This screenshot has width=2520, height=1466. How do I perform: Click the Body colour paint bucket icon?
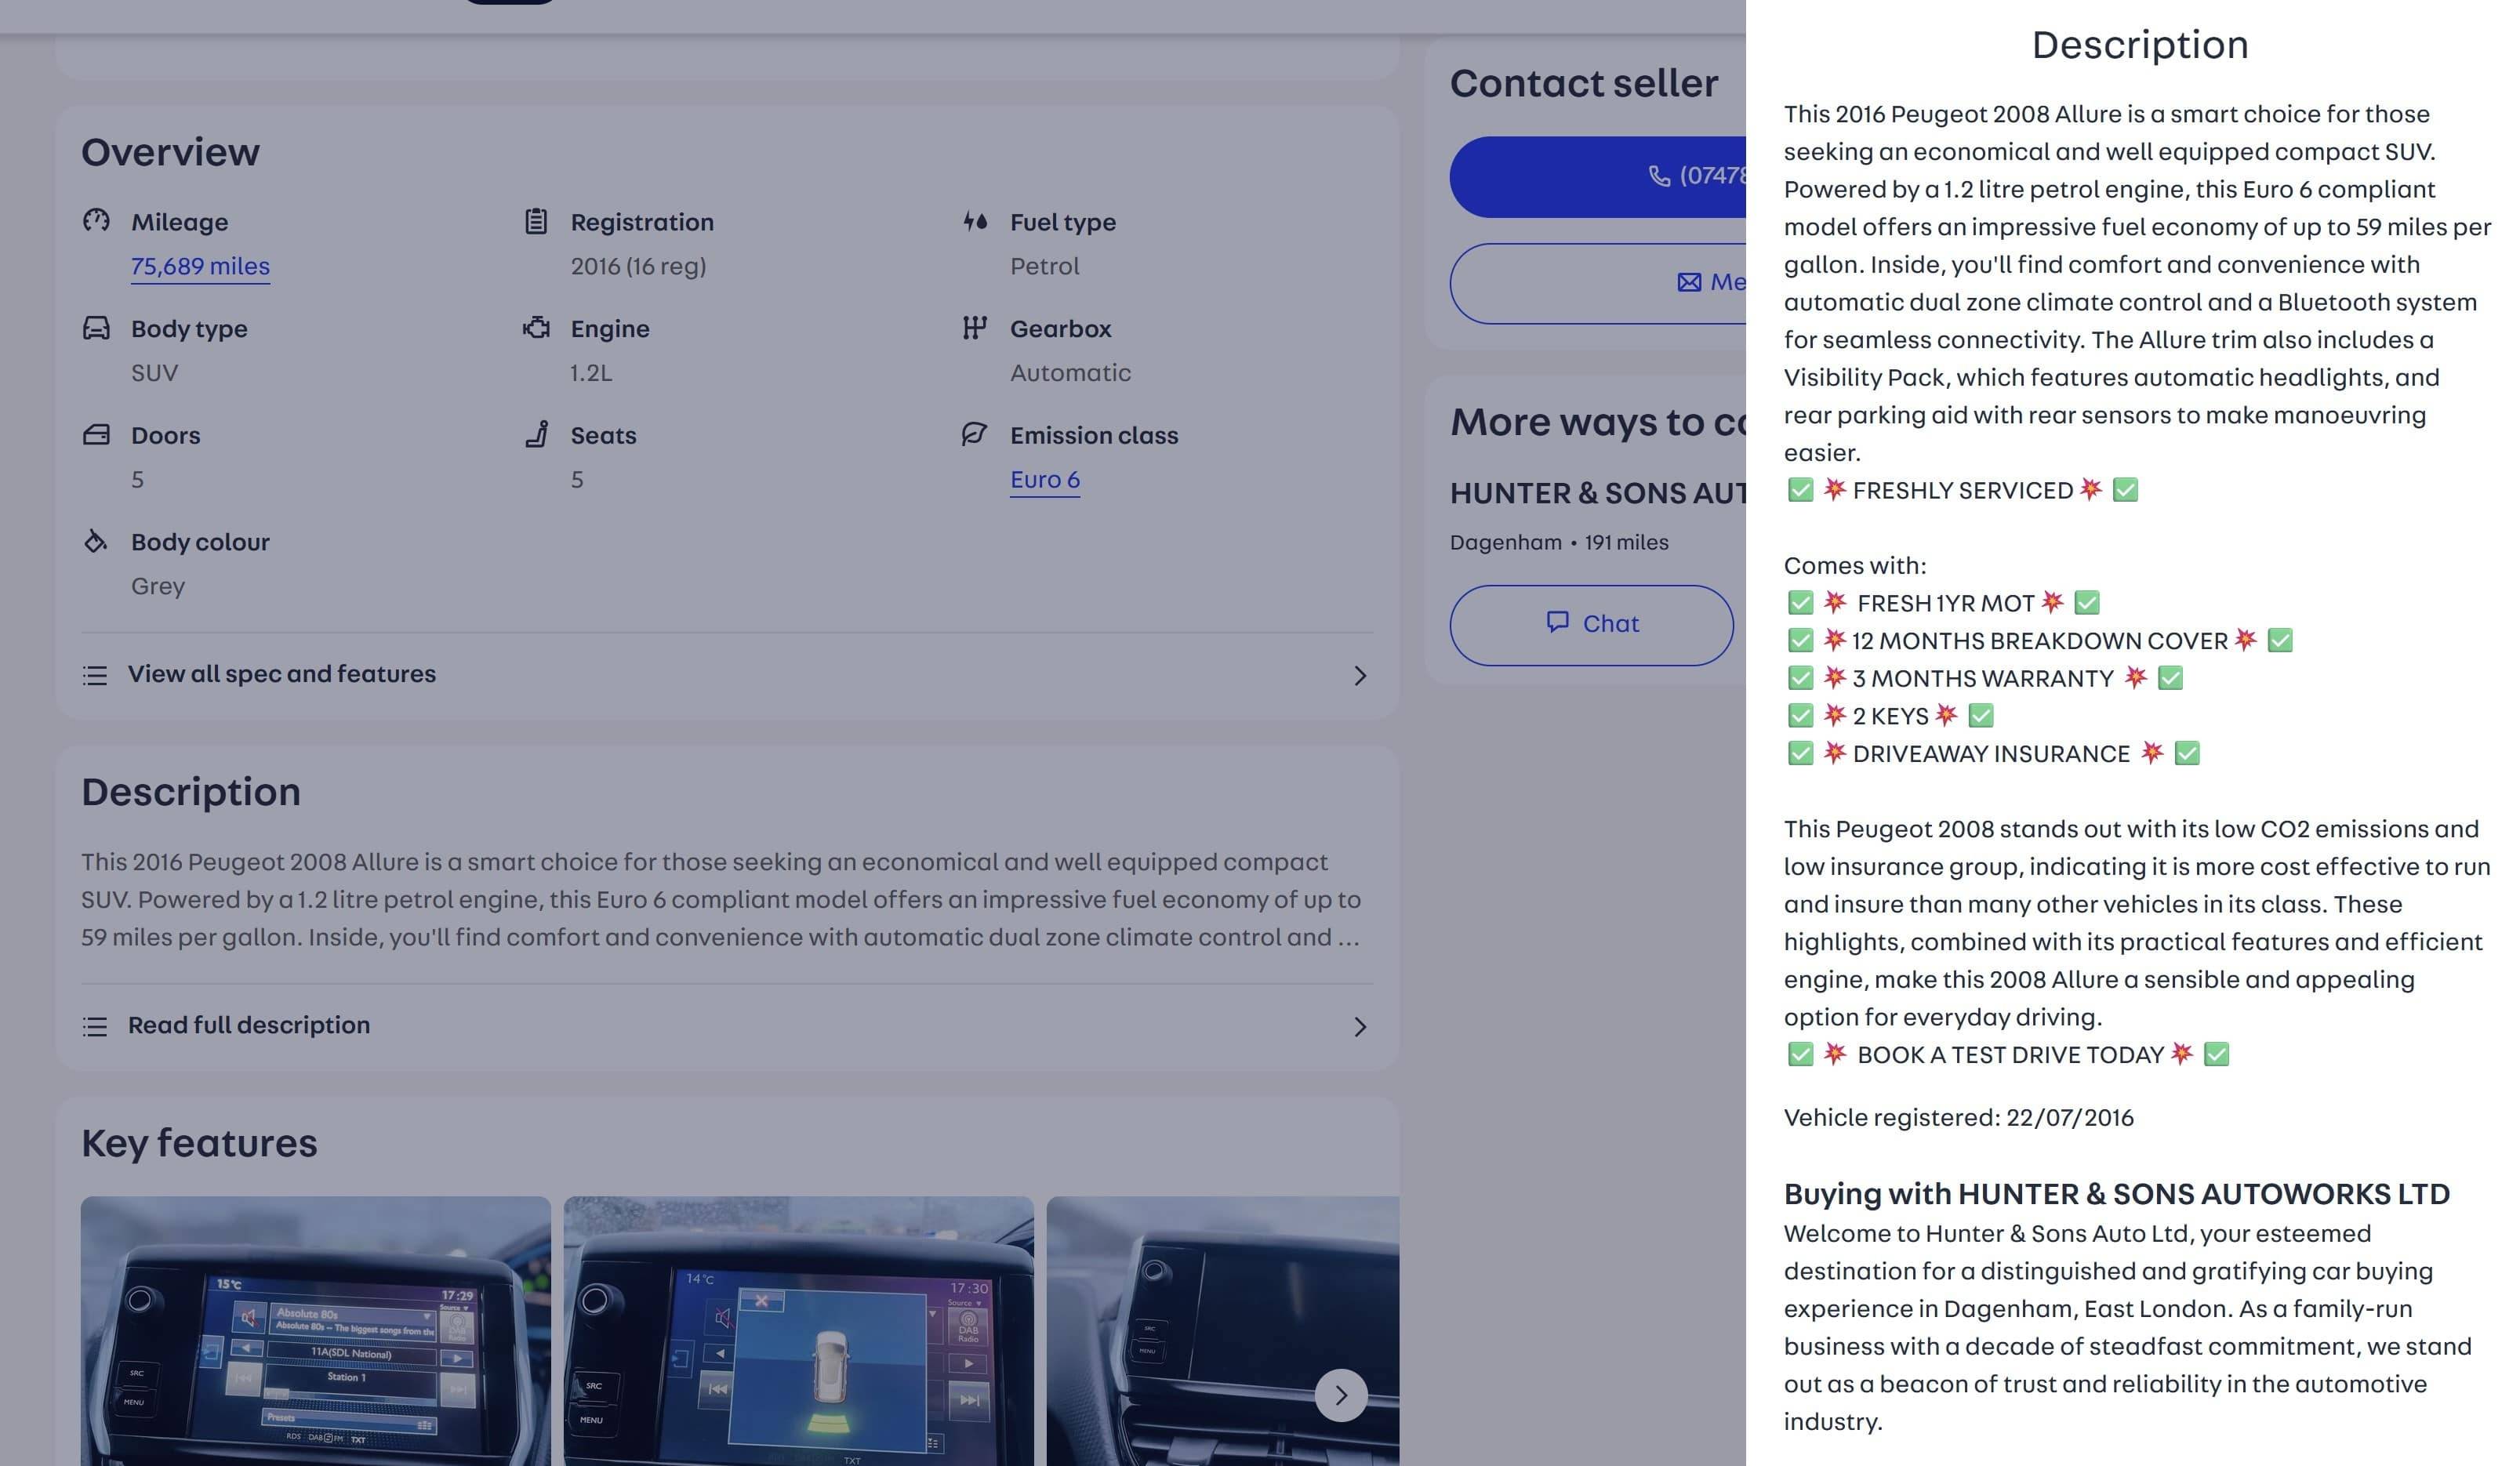[96, 541]
